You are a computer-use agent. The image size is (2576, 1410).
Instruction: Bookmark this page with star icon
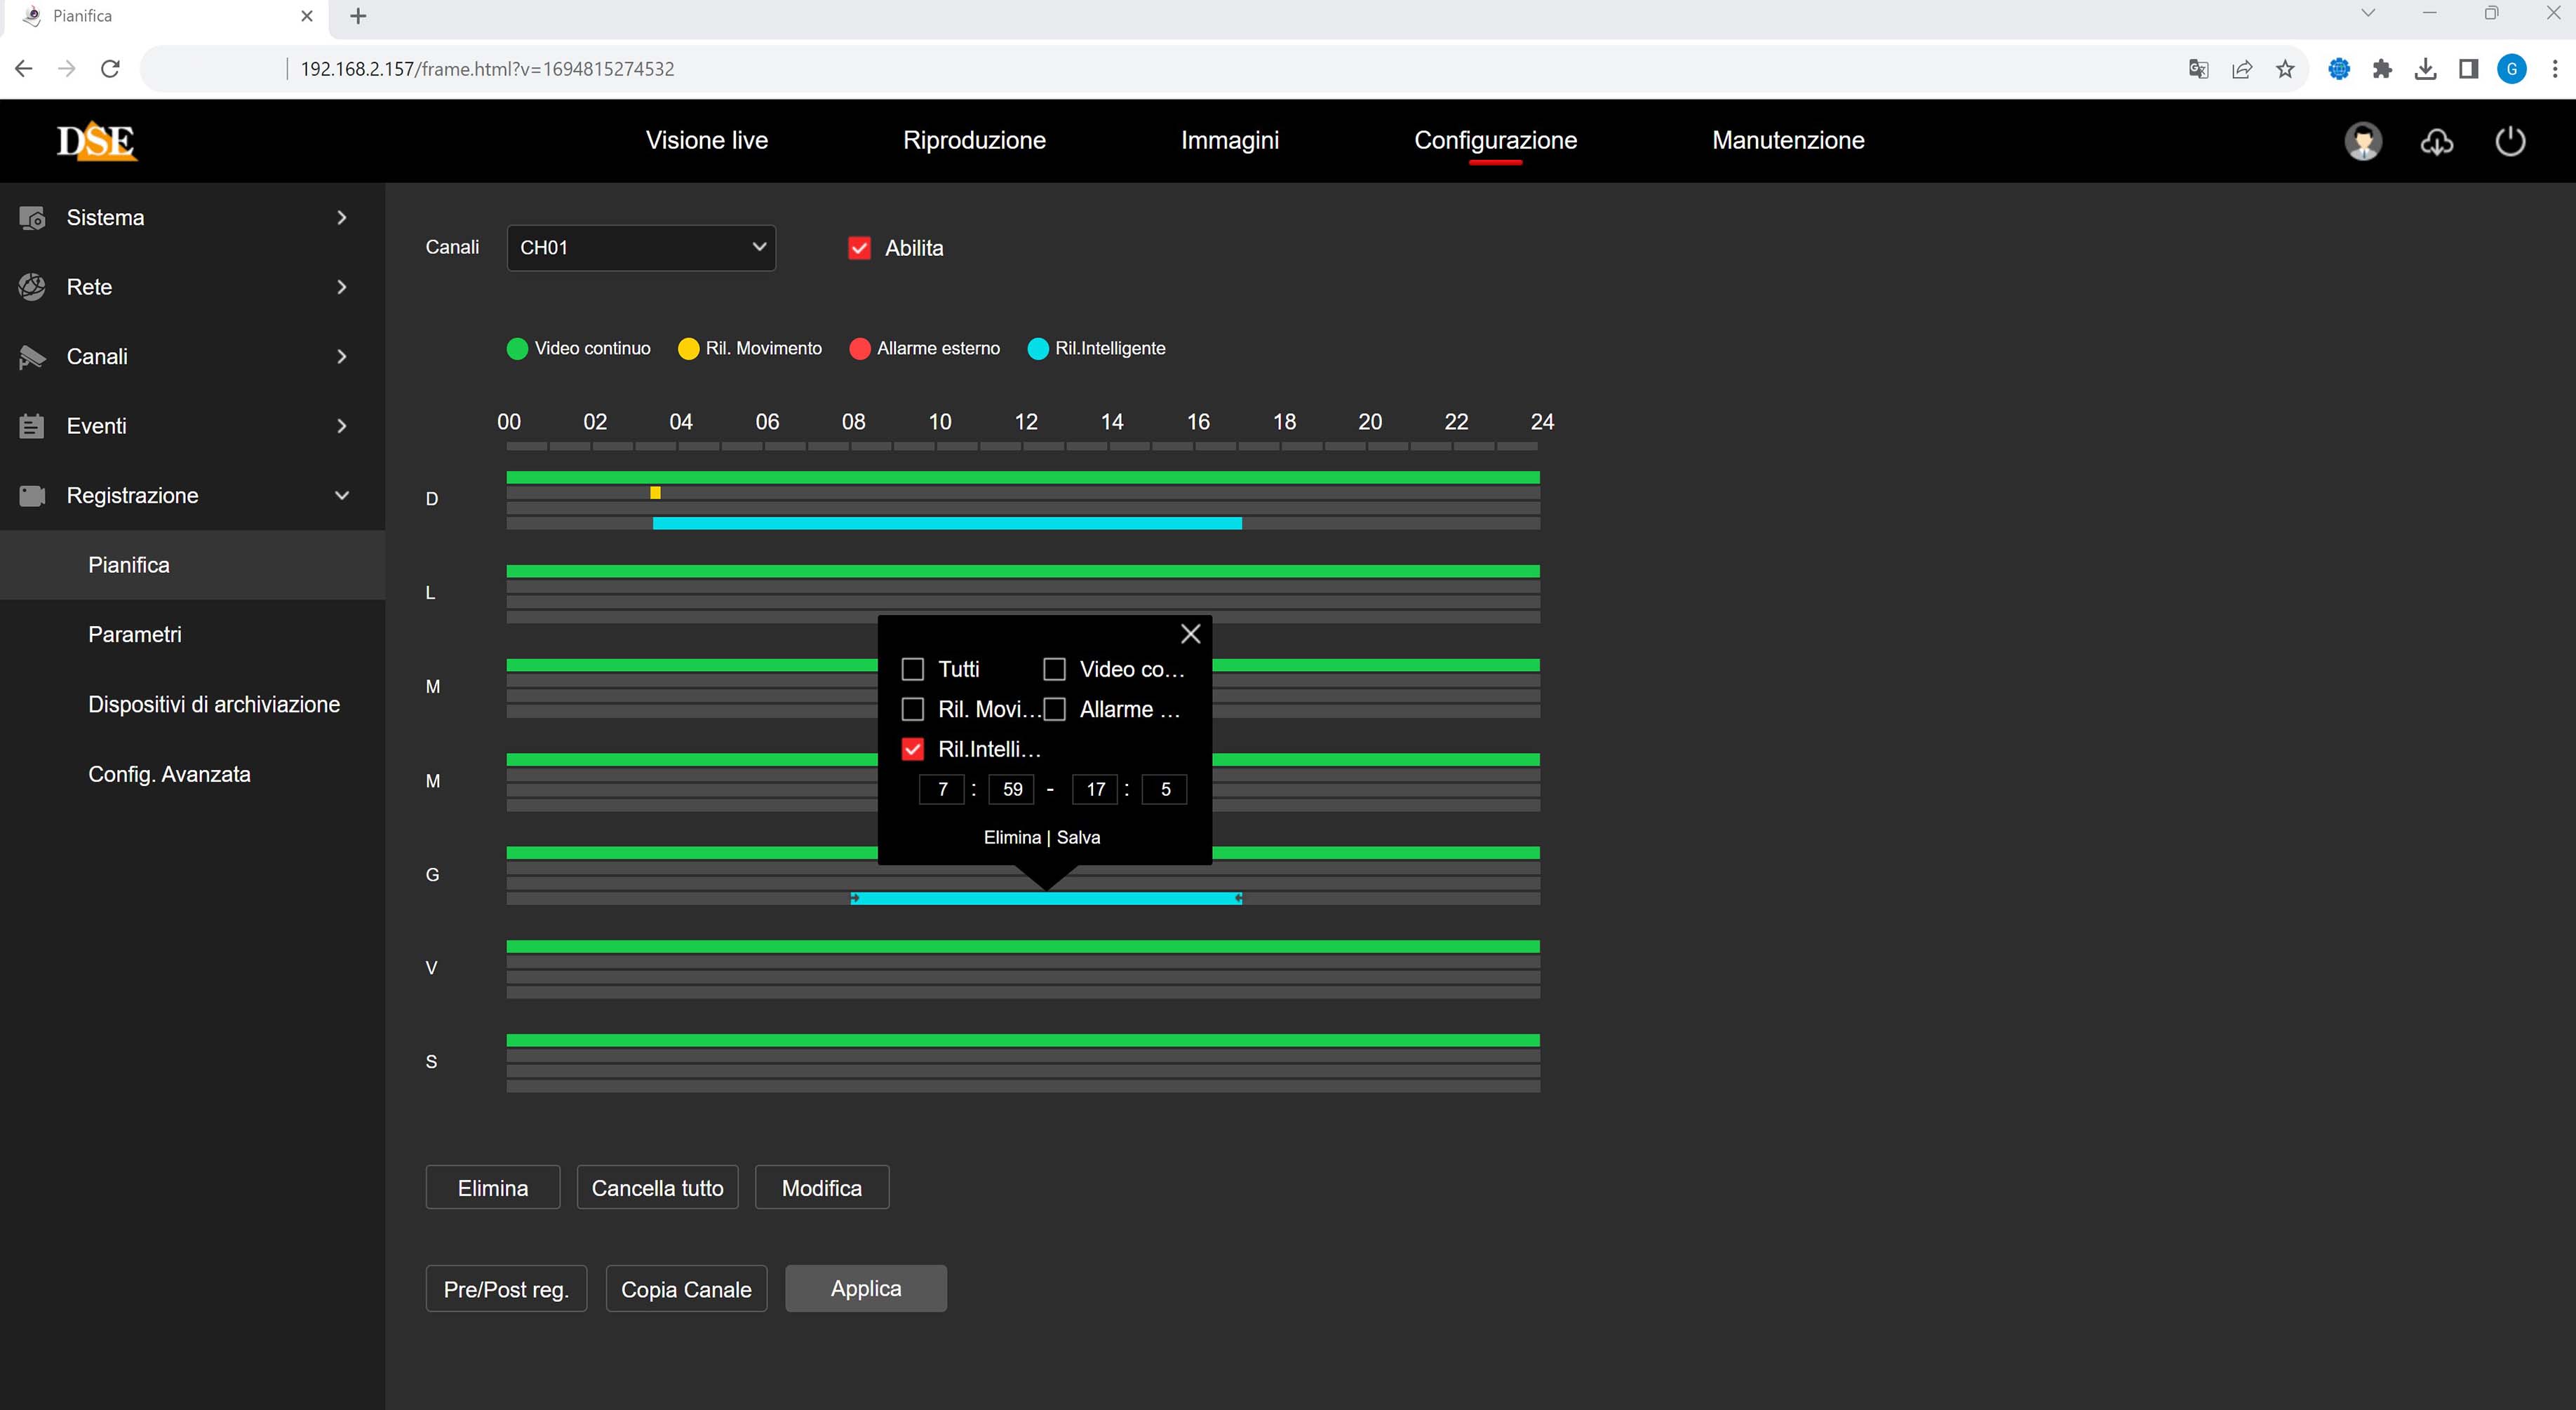2285,69
